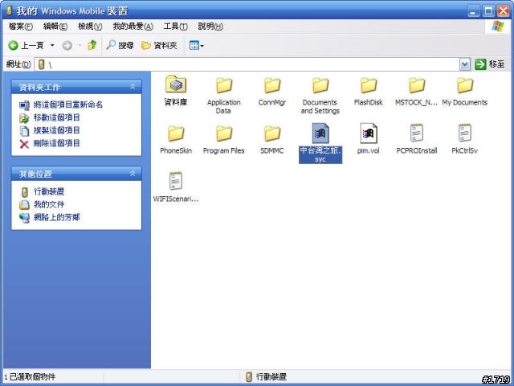This screenshot has height=386, width=514.
Task: Open the back history dropdown arrow
Action: pyautogui.click(x=52, y=45)
